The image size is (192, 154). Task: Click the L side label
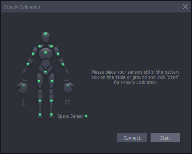(x=24, y=103)
